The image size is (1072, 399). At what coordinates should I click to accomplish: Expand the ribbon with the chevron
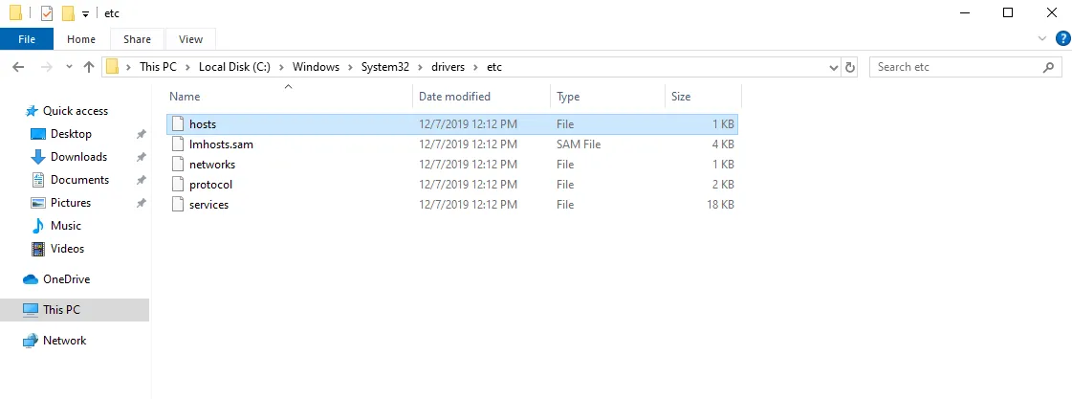1042,39
